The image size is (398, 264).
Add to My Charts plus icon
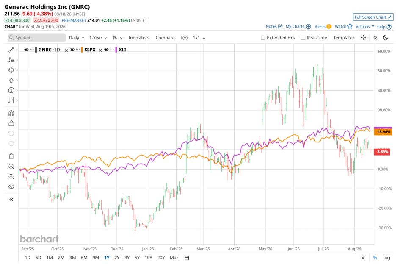[308, 26]
